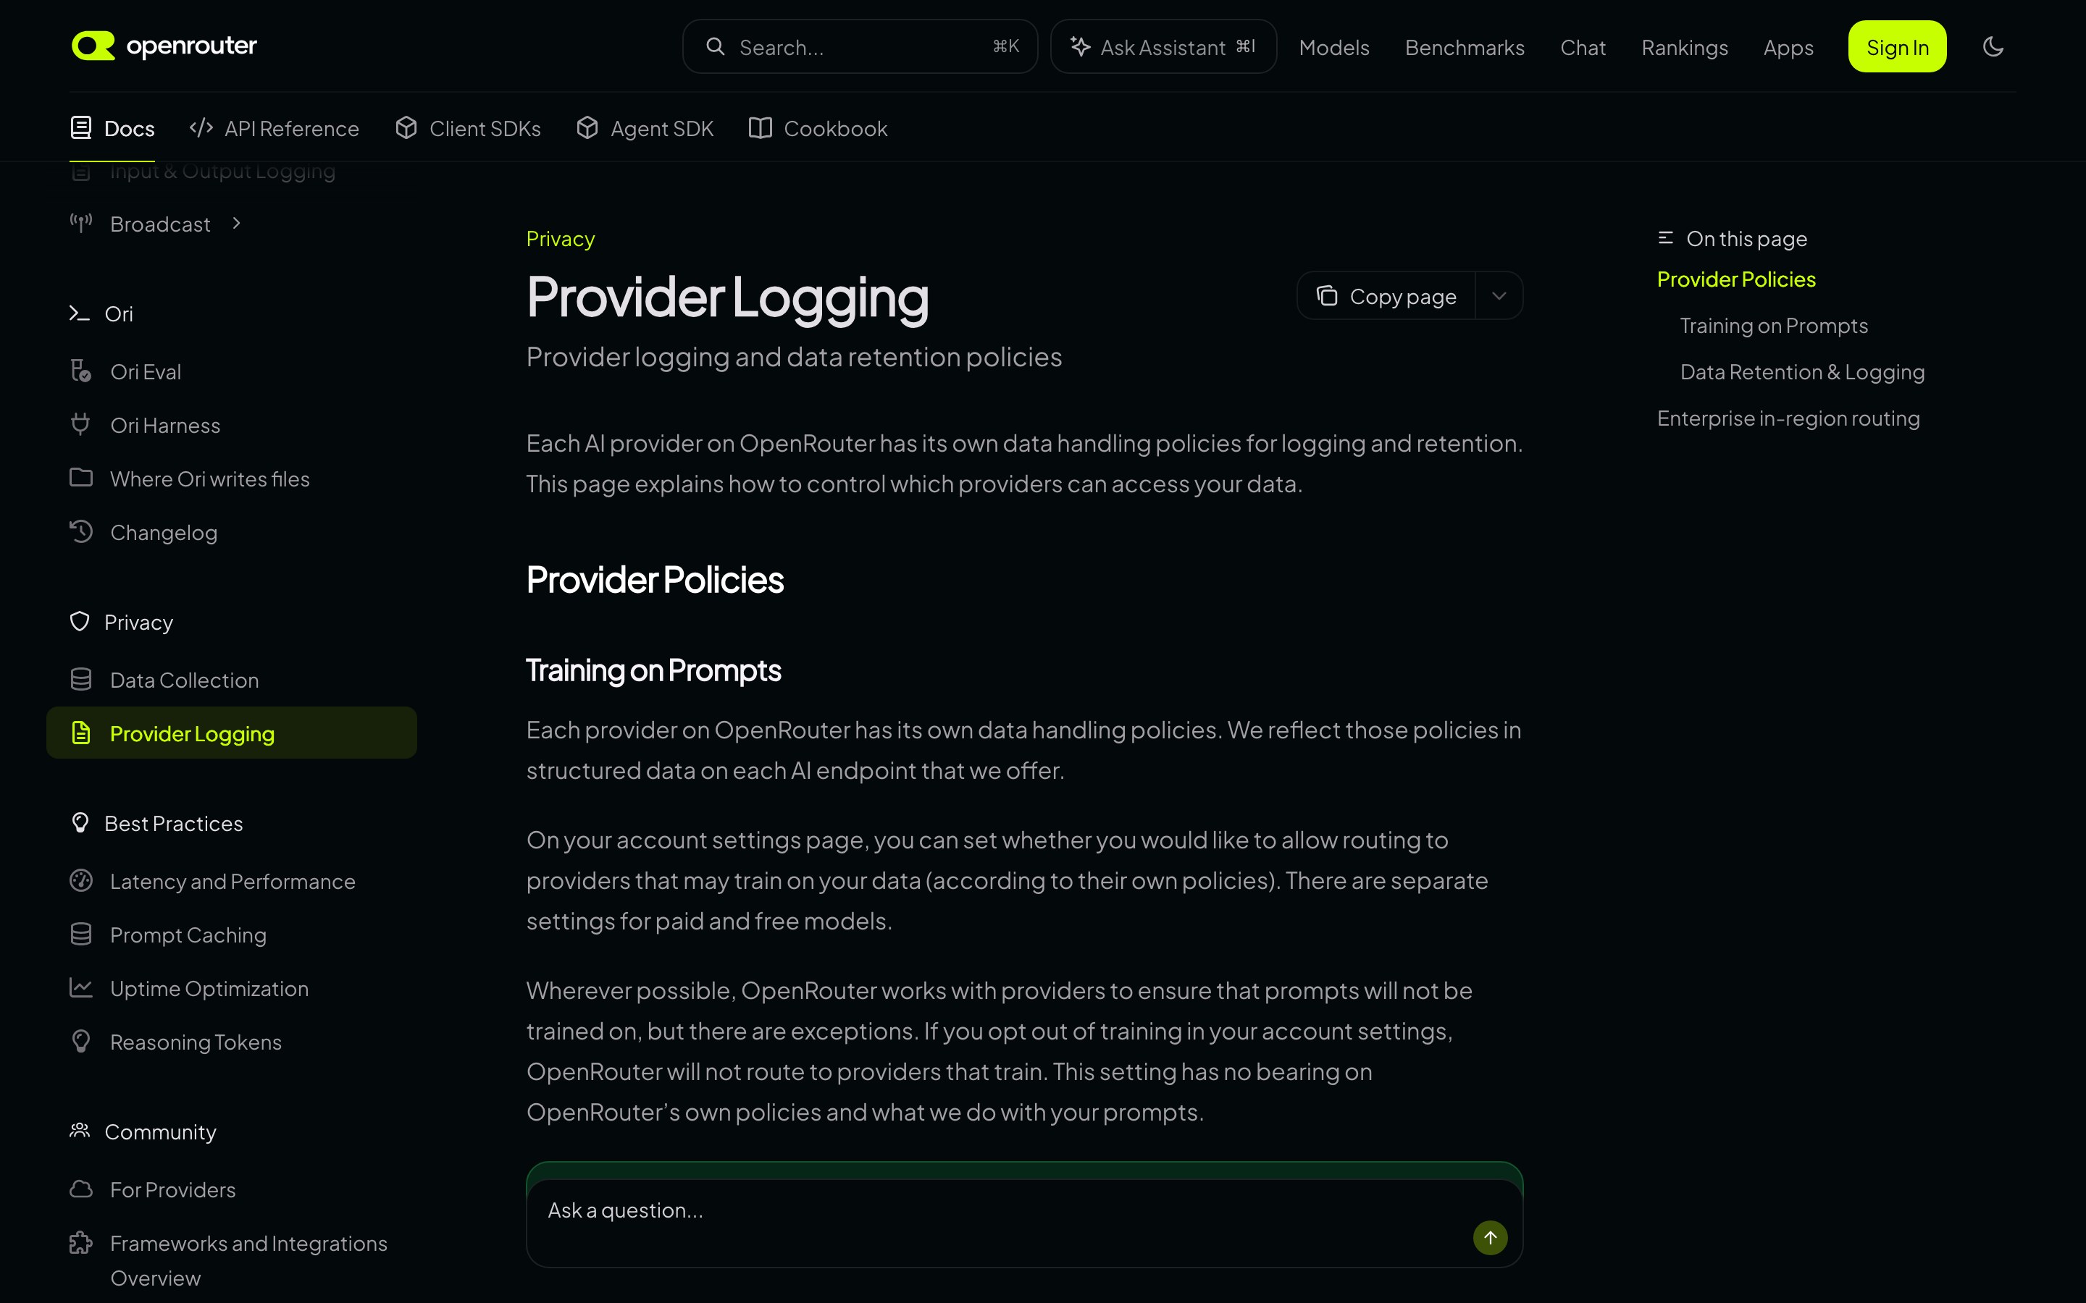Image resolution: width=2086 pixels, height=1303 pixels.
Task: Click the search magnifier icon
Action: (716, 46)
